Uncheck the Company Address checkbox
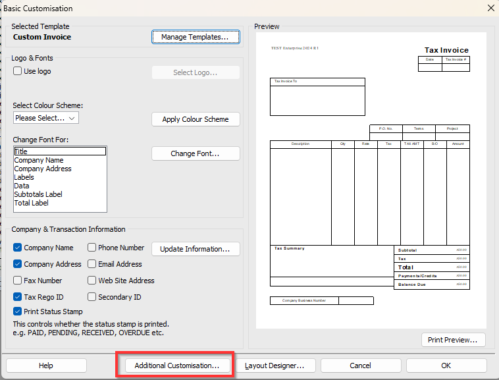499x380 pixels. tap(17, 264)
